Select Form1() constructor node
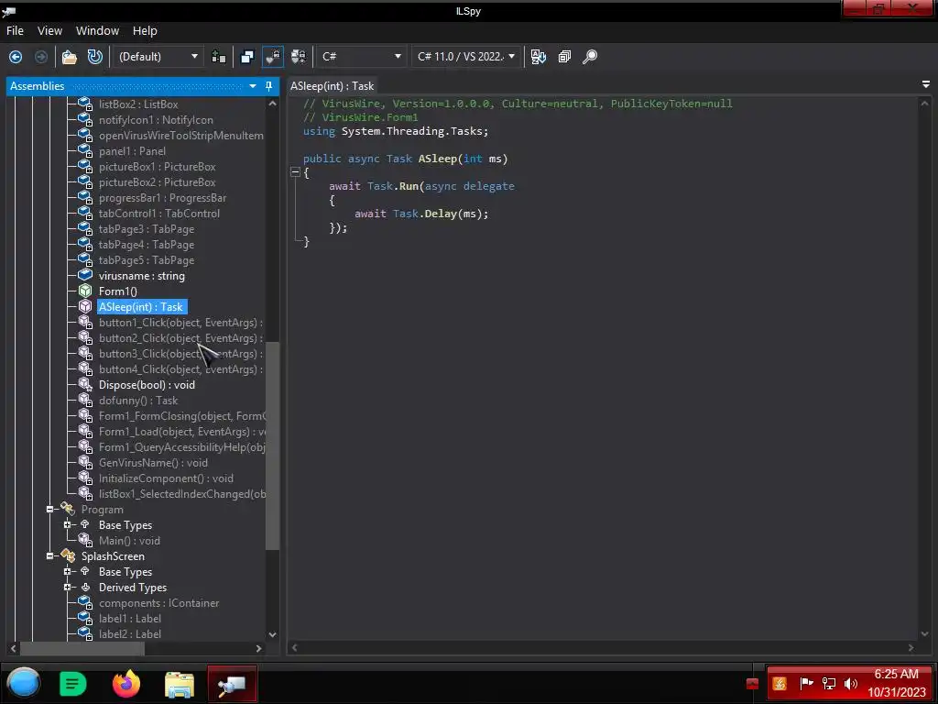938x704 pixels. click(118, 291)
